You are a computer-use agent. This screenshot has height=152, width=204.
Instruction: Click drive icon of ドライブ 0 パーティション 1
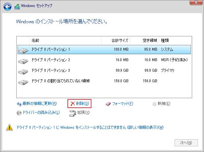(x=23, y=51)
